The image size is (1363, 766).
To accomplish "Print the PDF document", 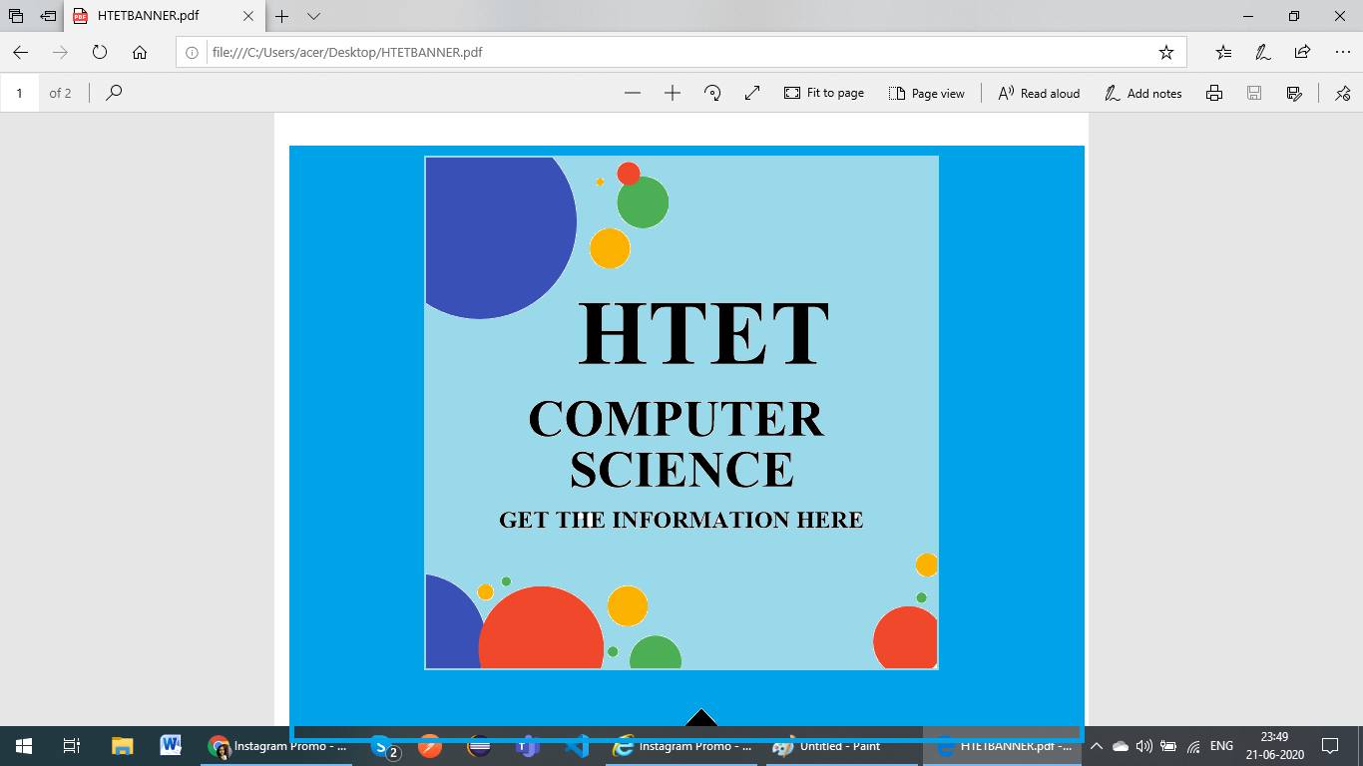I will 1214,93.
